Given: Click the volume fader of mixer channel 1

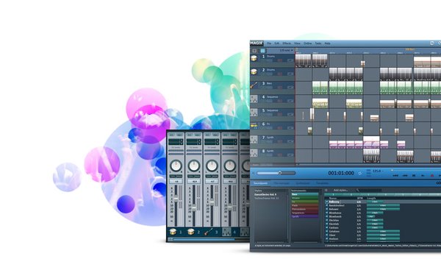Looking at the screenshot, I should [176, 199].
